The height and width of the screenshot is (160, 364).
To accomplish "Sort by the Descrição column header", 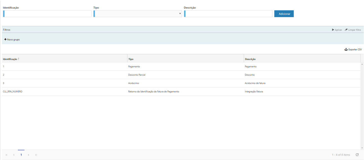I will 250,59.
